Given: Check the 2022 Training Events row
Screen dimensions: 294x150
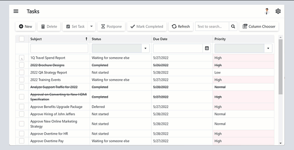Looking at the screenshot, I should pos(22,80).
